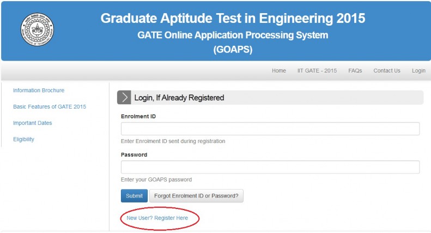Image resolution: width=431 pixels, height=233 pixels.
Task: Click the IIT Kanpur logo emblem
Action: click(37, 29)
